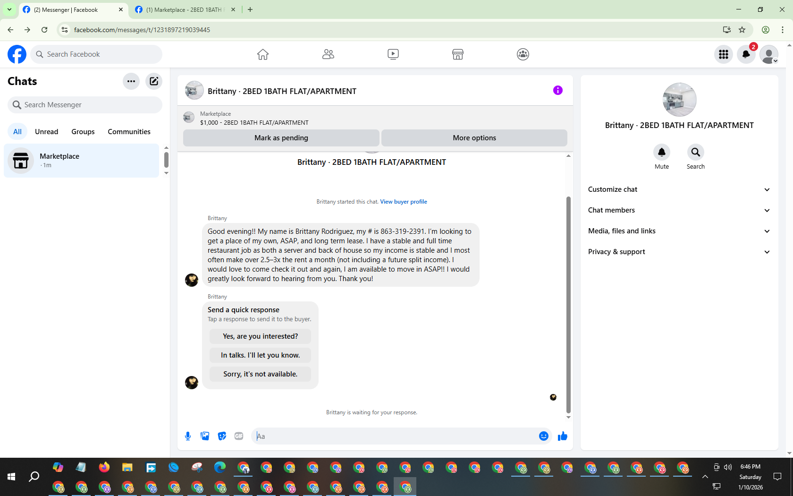Select the Communities chats filter
This screenshot has width=793, height=496.
(x=129, y=132)
